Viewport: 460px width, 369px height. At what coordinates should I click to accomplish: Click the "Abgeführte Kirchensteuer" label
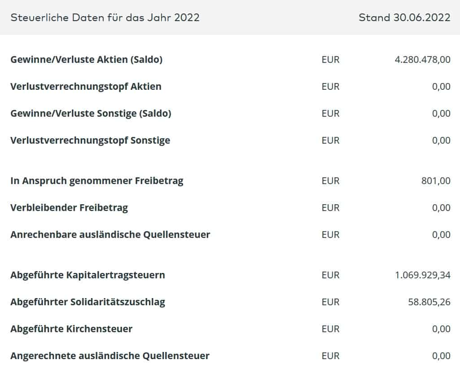point(71,329)
